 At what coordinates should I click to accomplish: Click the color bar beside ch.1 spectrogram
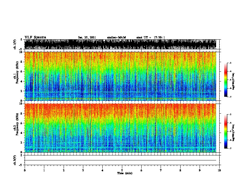click(226, 80)
